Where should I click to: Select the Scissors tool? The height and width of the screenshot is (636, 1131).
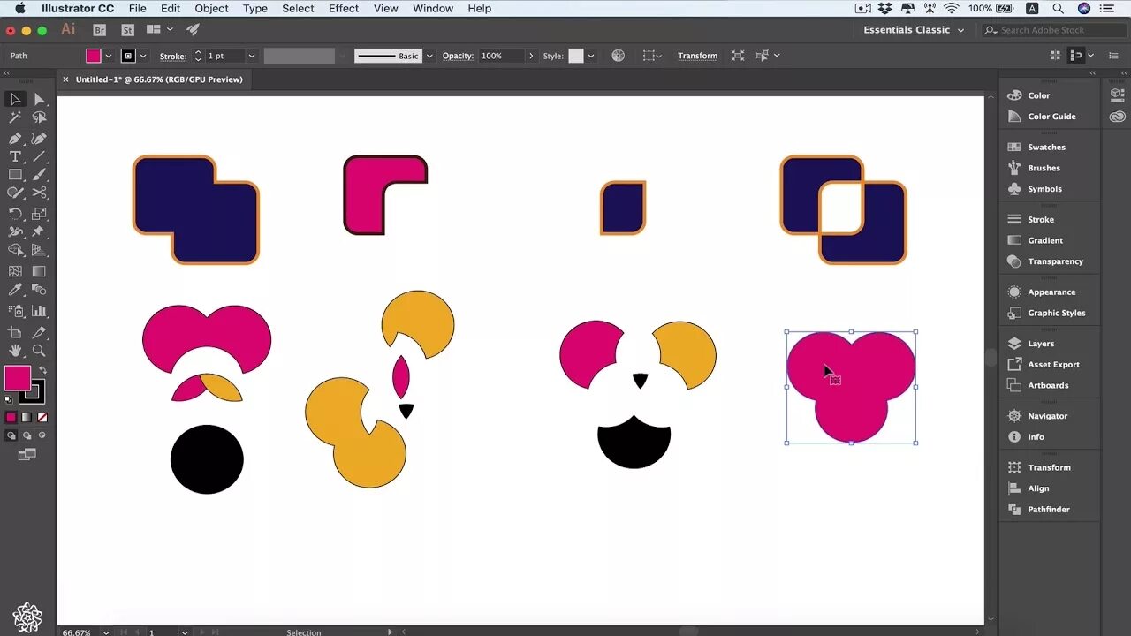point(39,193)
